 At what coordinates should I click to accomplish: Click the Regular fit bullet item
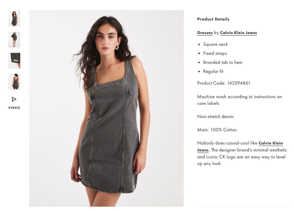(213, 71)
